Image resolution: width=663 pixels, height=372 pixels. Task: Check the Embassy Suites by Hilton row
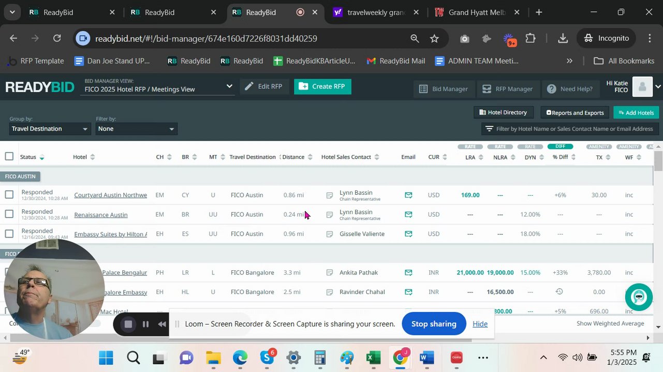(x=9, y=234)
